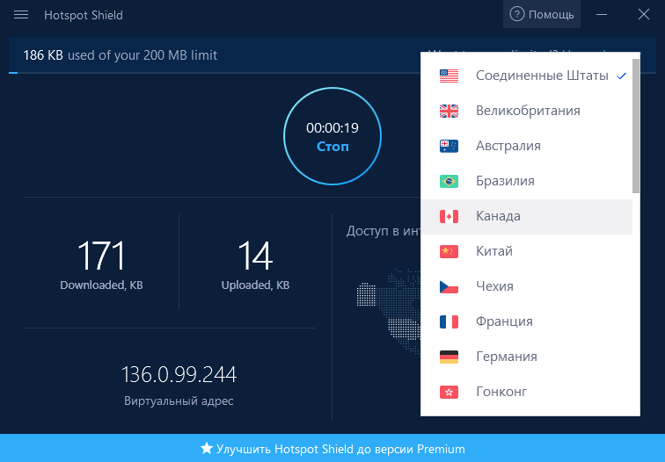Click the 136.0.99.244 virtual address

pos(179,375)
